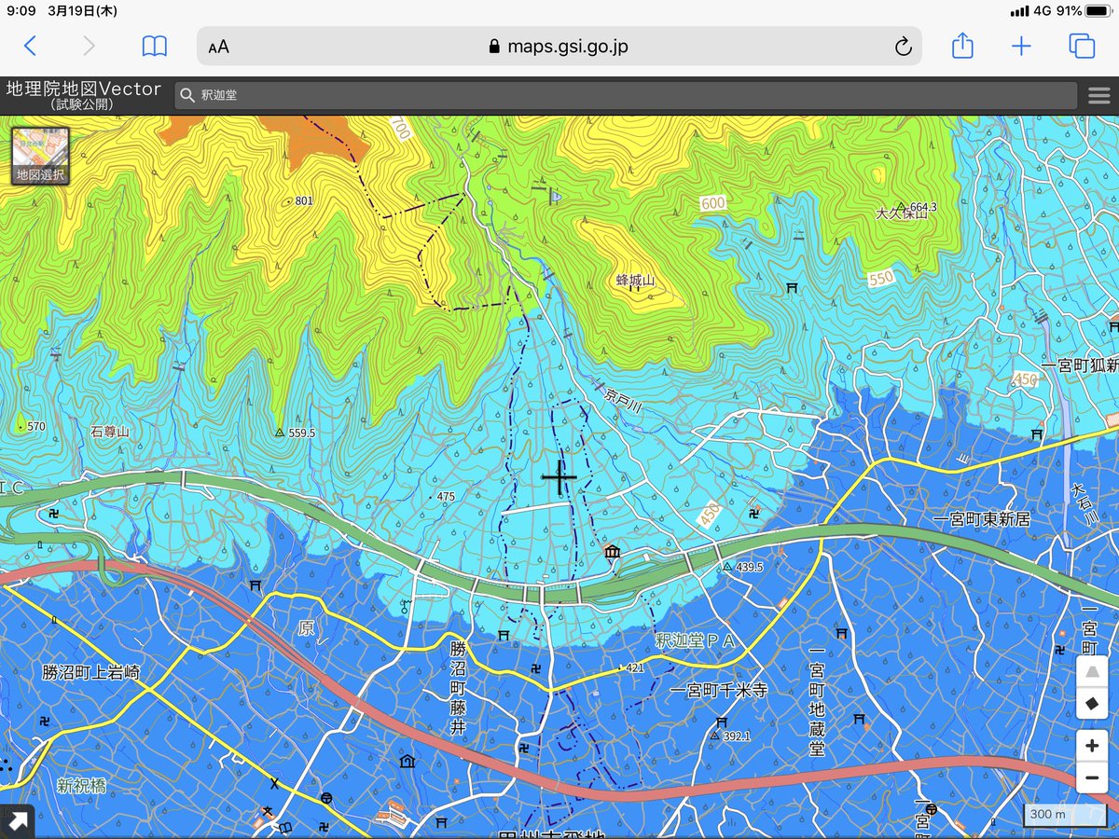This screenshot has height=839, width=1119.
Task: Reload the page with the refresh icon
Action: click(903, 47)
